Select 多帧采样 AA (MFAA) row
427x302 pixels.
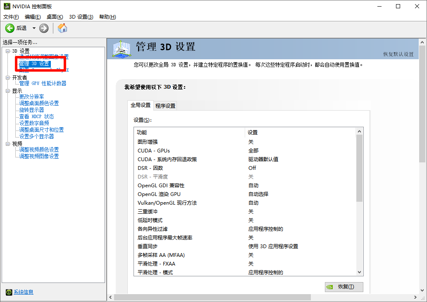[x=245, y=255]
